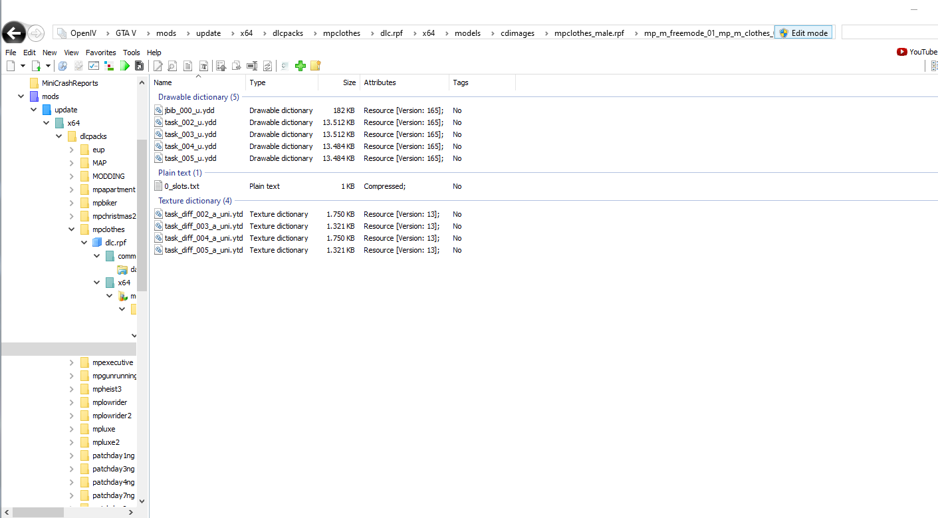Image resolution: width=938 pixels, height=518 pixels.
Task: Open the YouTube icon link
Action: pyautogui.click(x=916, y=52)
